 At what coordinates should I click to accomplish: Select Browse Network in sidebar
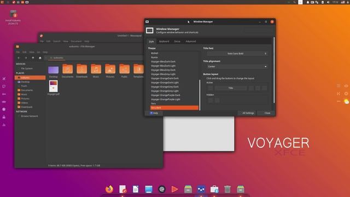tap(30, 116)
